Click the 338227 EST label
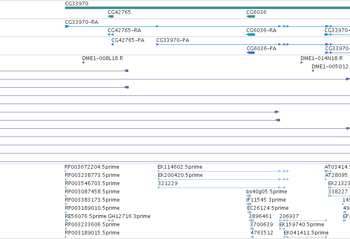The height and width of the screenshot is (239, 350). pos(338,192)
